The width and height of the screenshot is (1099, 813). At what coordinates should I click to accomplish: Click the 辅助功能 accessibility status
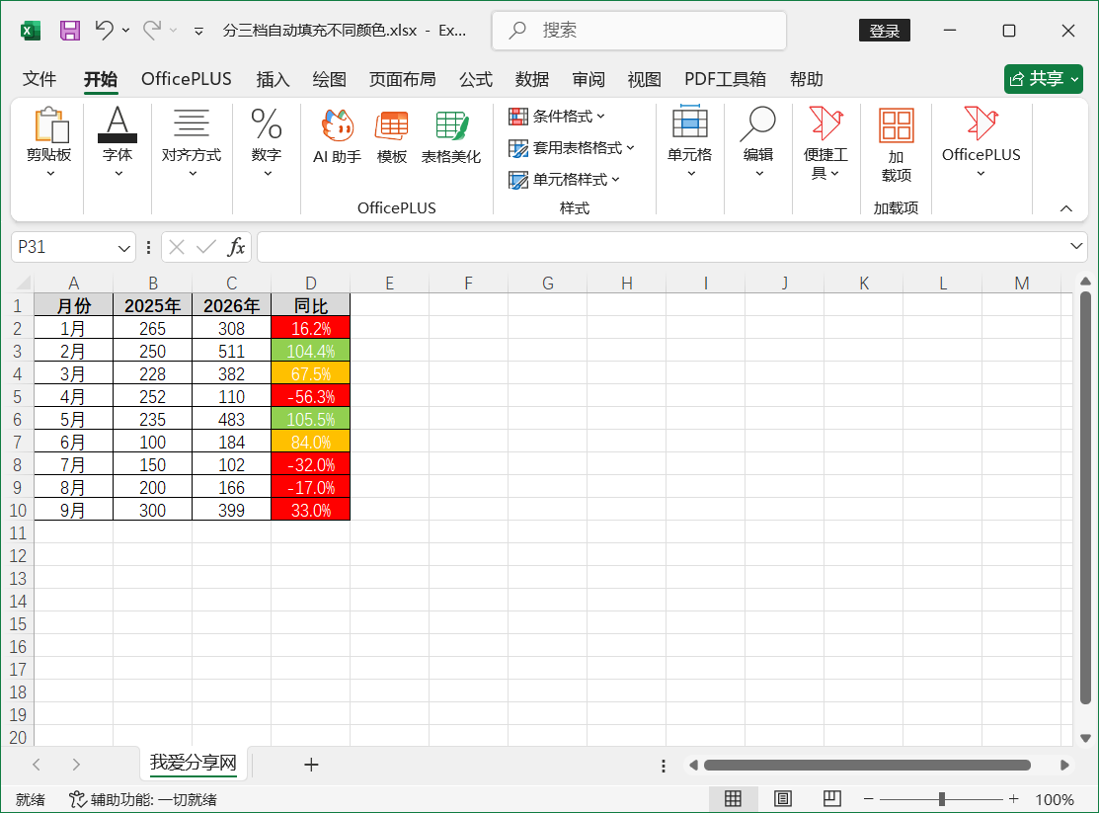(143, 800)
